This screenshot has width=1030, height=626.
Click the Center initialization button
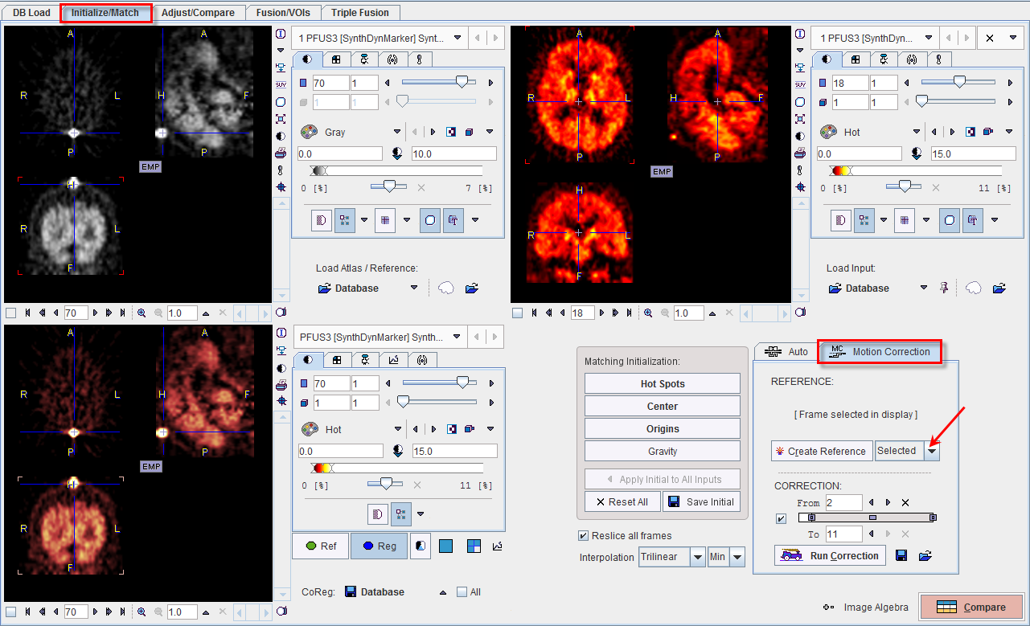(663, 407)
